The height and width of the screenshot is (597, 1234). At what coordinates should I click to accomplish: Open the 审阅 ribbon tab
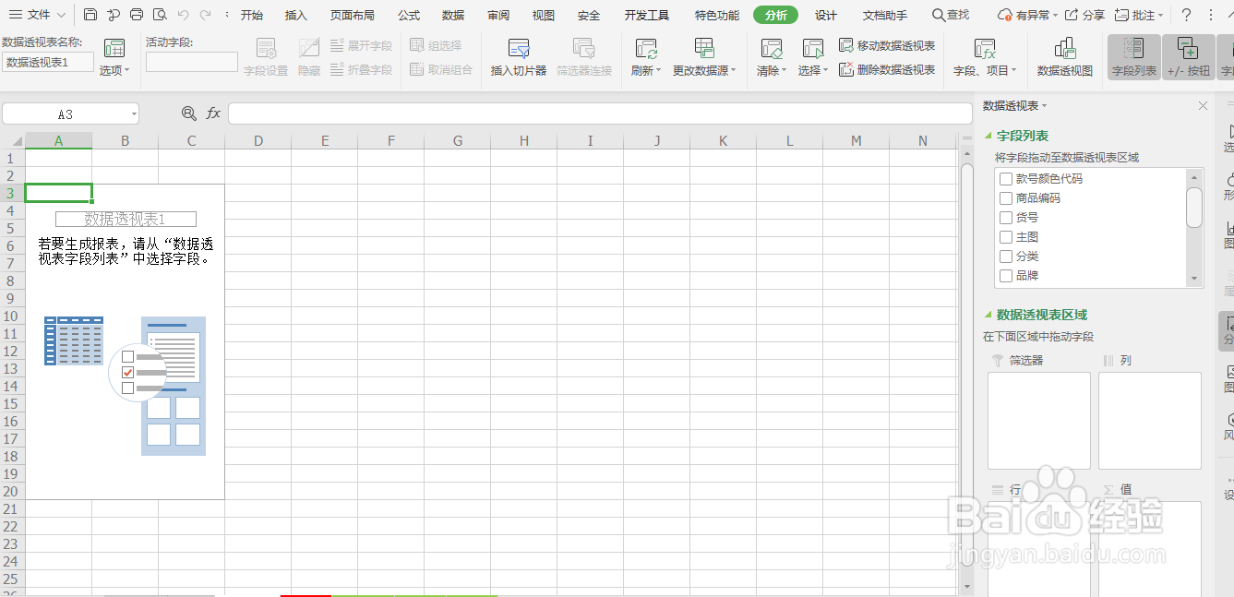click(498, 15)
